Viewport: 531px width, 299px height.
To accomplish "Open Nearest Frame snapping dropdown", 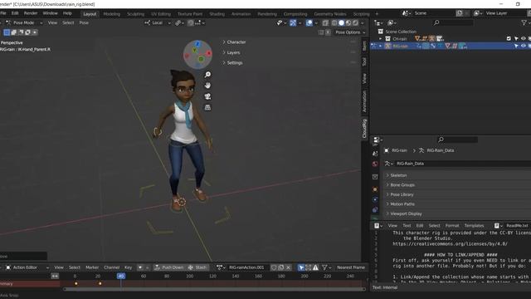I will [351, 267].
